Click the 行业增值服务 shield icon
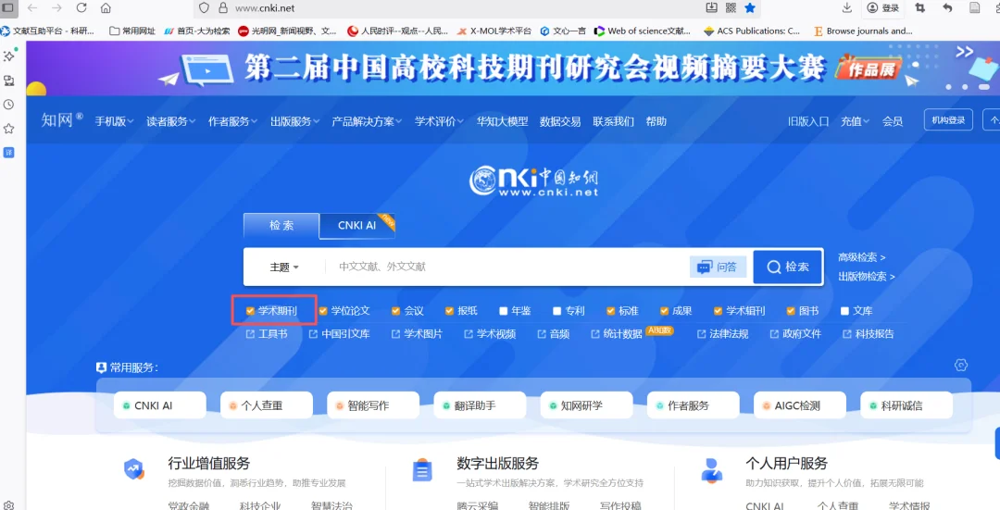 134,470
